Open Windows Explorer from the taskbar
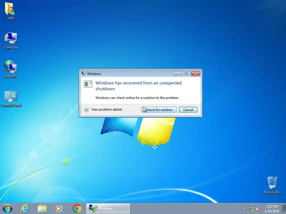This screenshot has width=286, height=214. click(x=42, y=208)
